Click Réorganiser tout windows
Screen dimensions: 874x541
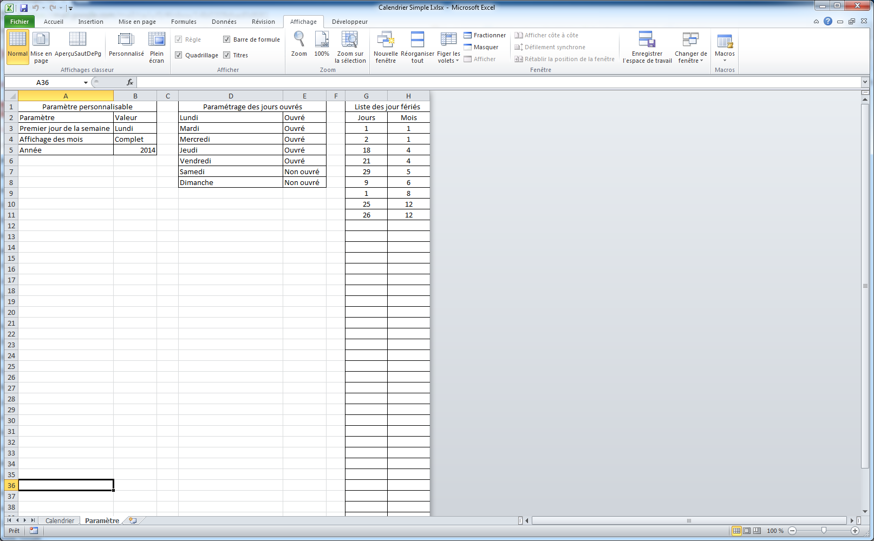click(x=417, y=47)
